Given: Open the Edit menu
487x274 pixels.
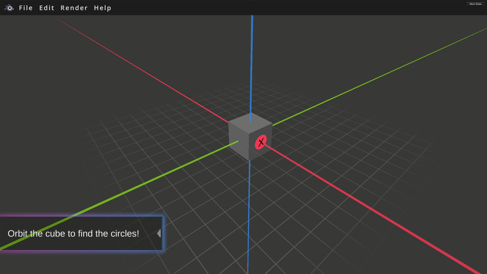Looking at the screenshot, I should tap(47, 8).
